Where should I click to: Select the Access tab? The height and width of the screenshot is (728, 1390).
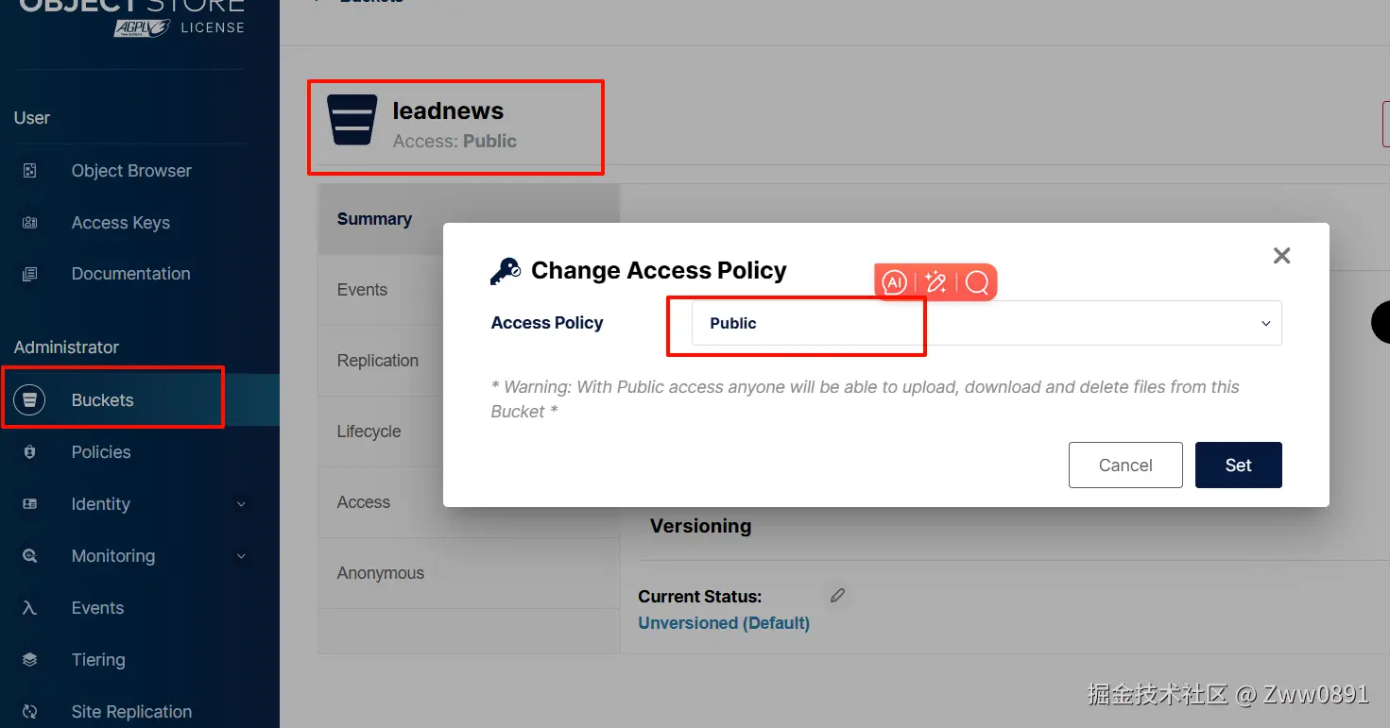[364, 502]
